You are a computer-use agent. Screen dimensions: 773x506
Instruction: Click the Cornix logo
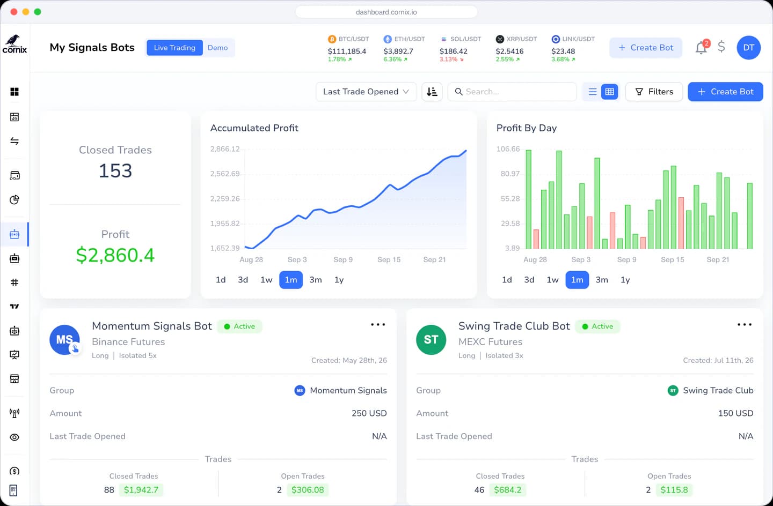pyautogui.click(x=14, y=44)
